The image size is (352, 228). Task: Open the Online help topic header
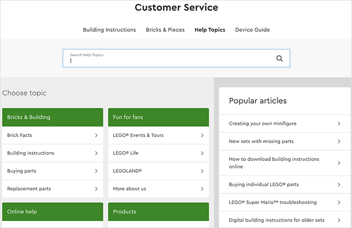point(53,212)
